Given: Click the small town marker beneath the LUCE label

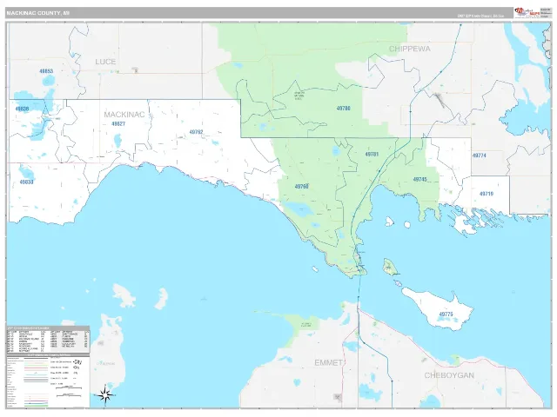Looking at the screenshot, I should click(x=135, y=70).
